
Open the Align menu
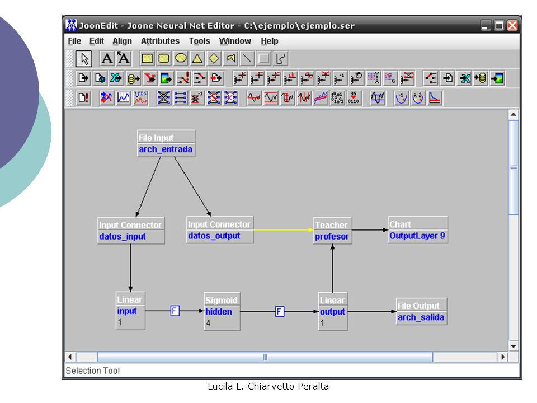123,41
